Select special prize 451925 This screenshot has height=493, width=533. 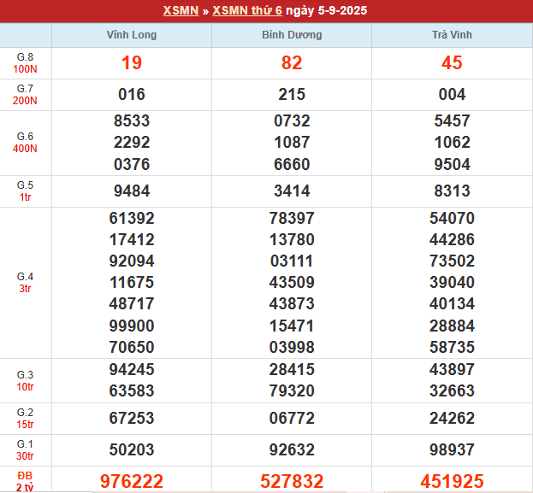(452, 481)
